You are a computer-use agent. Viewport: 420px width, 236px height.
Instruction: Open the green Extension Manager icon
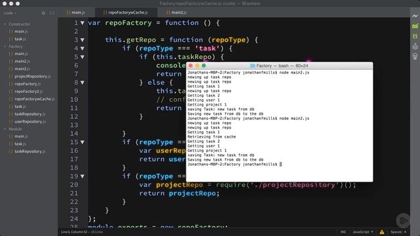tap(415, 26)
